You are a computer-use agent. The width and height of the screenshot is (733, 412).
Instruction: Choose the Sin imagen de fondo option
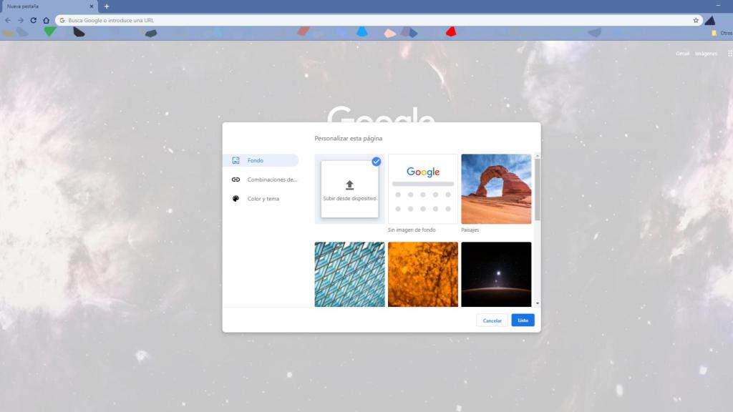point(423,189)
